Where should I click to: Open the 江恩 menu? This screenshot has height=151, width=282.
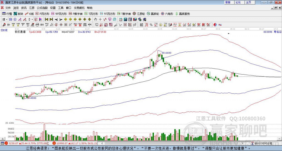point(32,8)
